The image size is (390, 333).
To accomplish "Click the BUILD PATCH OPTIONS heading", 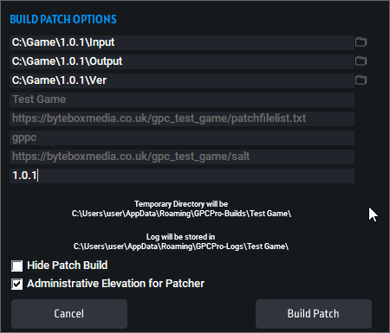I will pos(63,19).
